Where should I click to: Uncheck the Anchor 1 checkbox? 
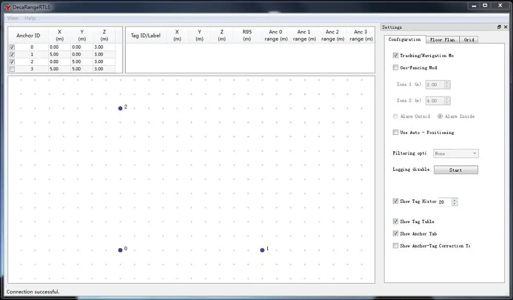pyautogui.click(x=12, y=54)
